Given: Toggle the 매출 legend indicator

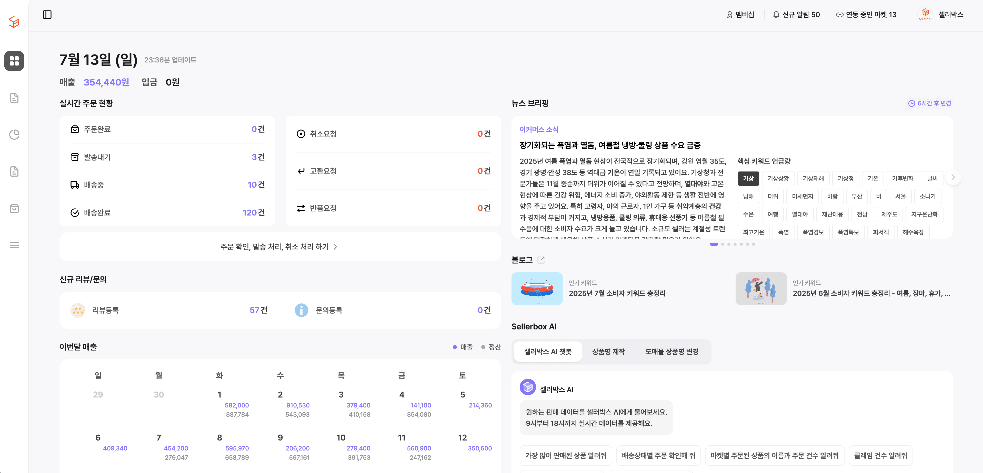Looking at the screenshot, I should pos(463,347).
